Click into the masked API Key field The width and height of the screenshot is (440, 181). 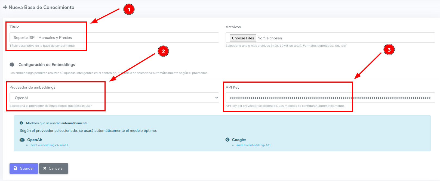(x=330, y=98)
